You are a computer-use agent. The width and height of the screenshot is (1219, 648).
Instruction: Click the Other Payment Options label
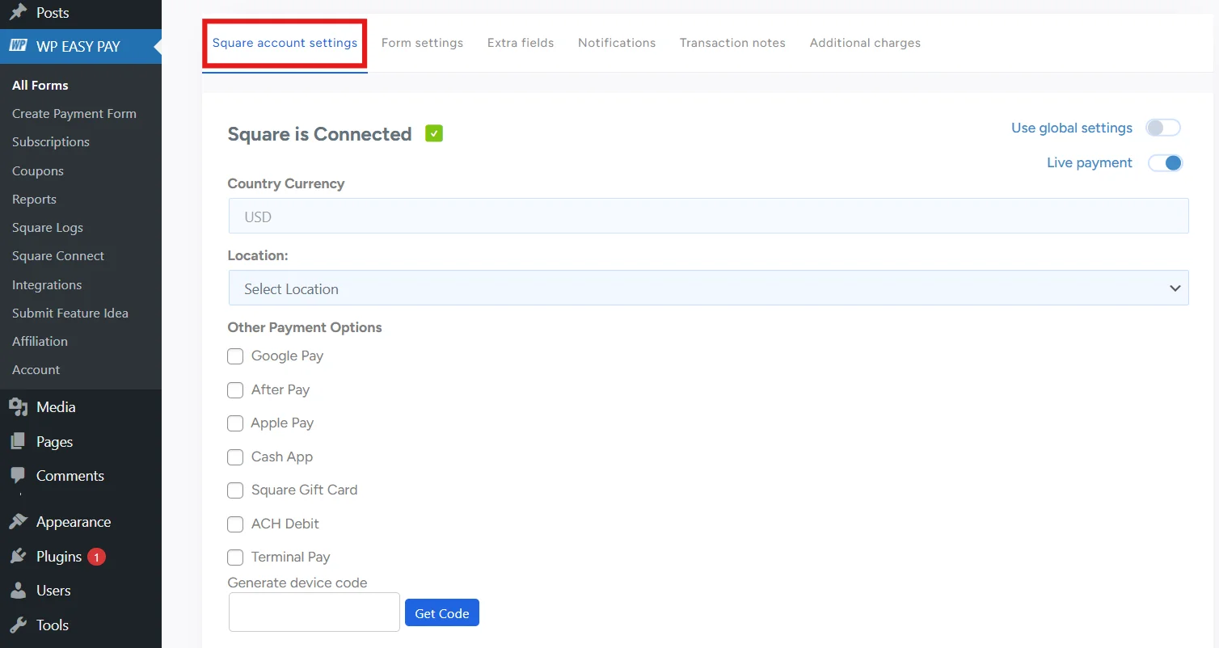[x=305, y=327]
